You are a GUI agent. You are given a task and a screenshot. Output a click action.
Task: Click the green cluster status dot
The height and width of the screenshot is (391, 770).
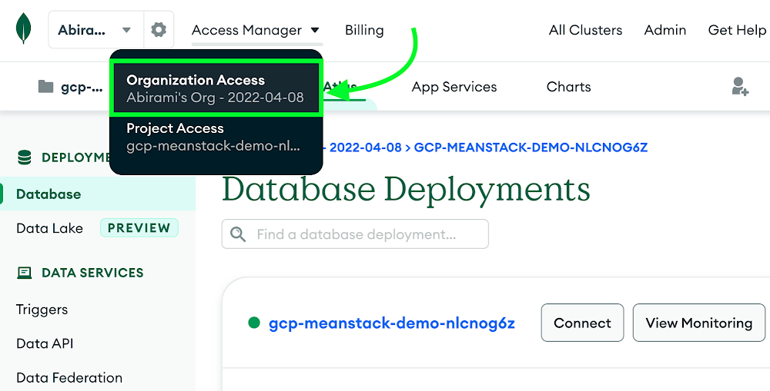pos(254,323)
